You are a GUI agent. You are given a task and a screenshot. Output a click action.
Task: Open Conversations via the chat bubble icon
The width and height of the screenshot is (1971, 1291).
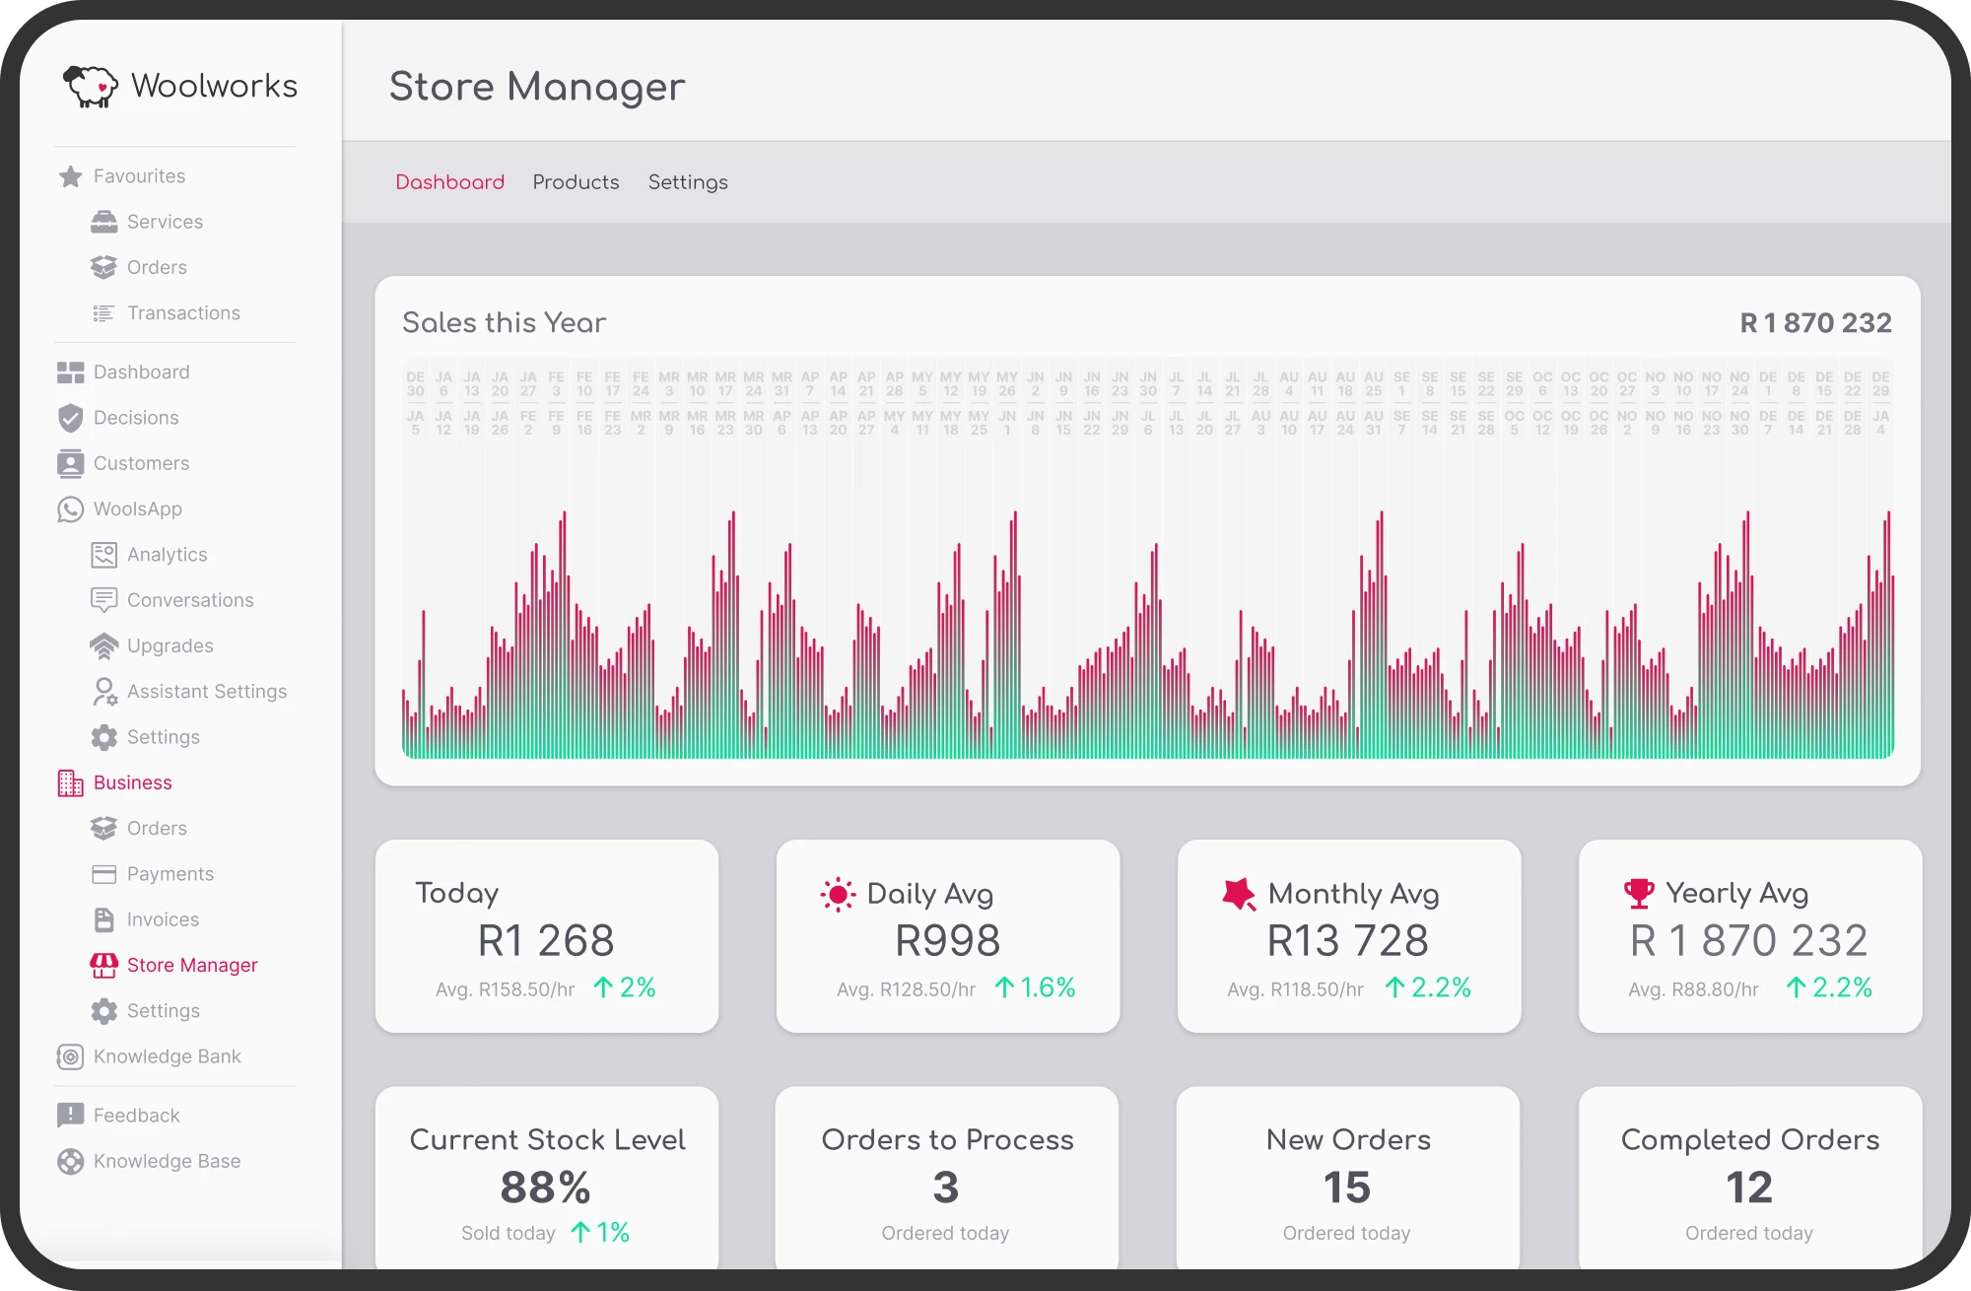103,599
